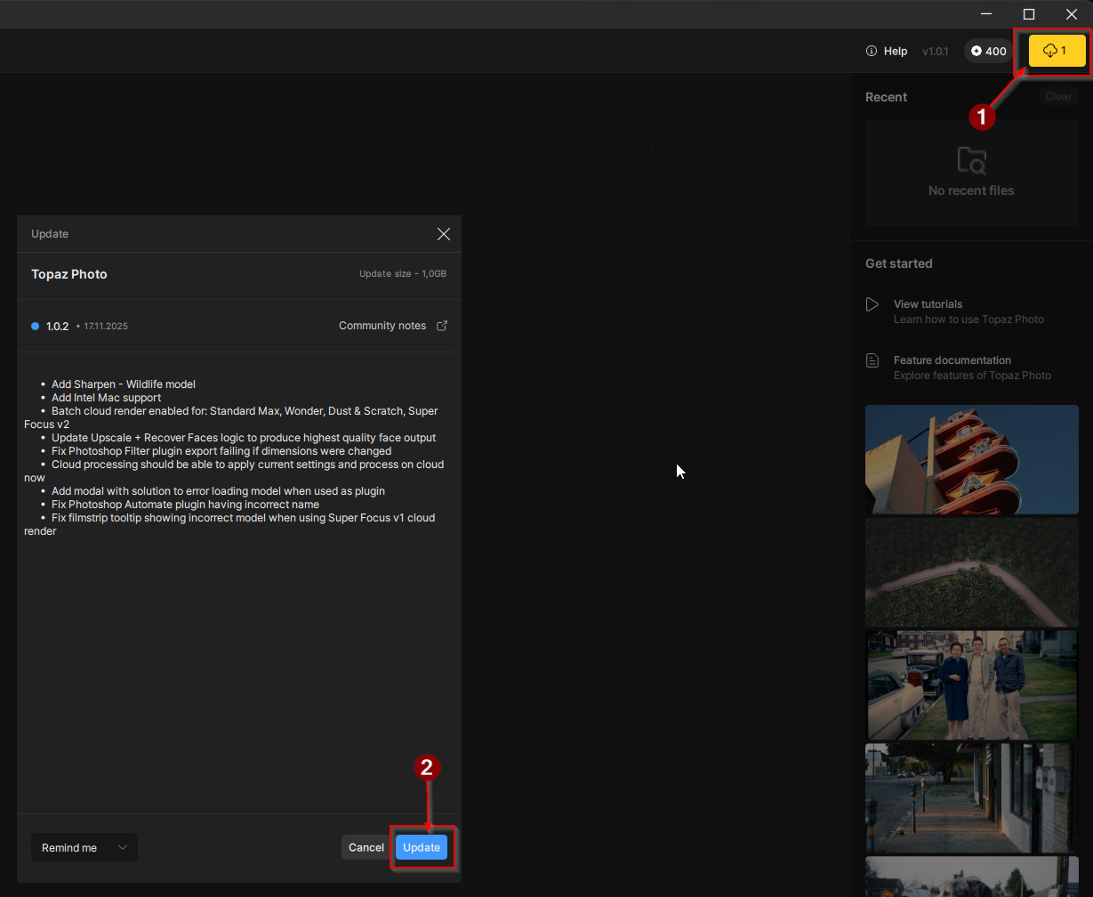Open the Community notes link text
1093x897 pixels.
coord(382,326)
